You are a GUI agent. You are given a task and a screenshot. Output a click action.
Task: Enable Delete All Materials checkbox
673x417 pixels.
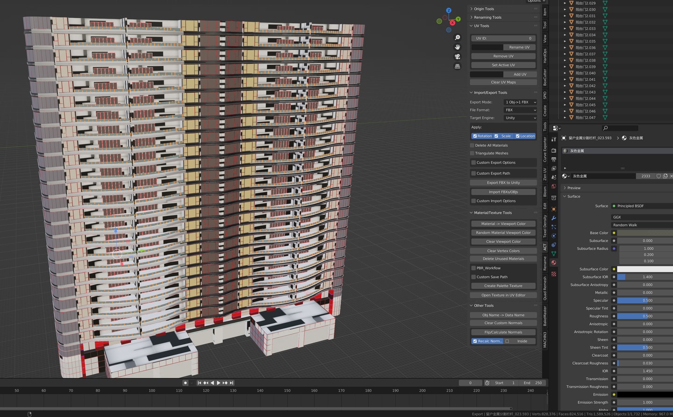pos(472,145)
